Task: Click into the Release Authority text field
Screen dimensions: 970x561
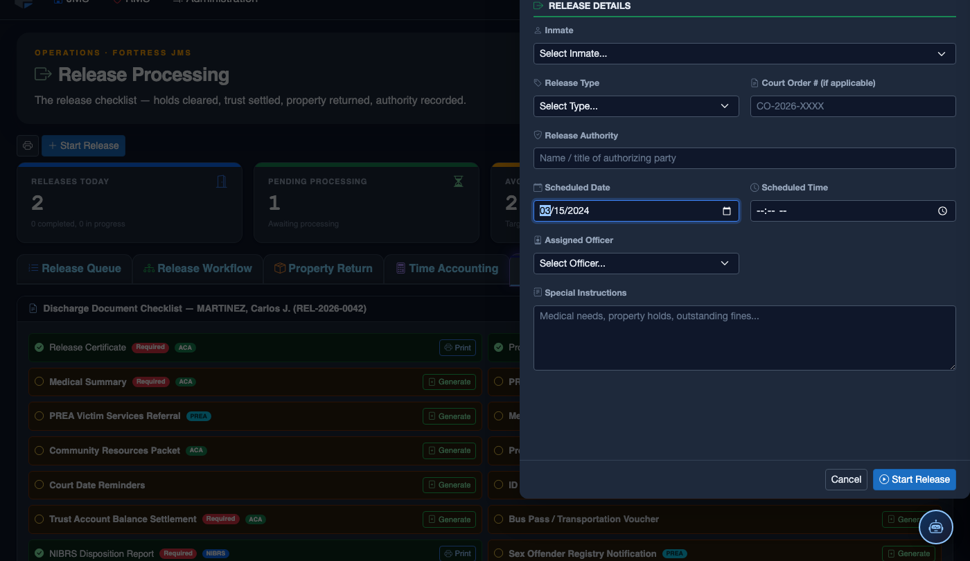Action: tap(744, 158)
